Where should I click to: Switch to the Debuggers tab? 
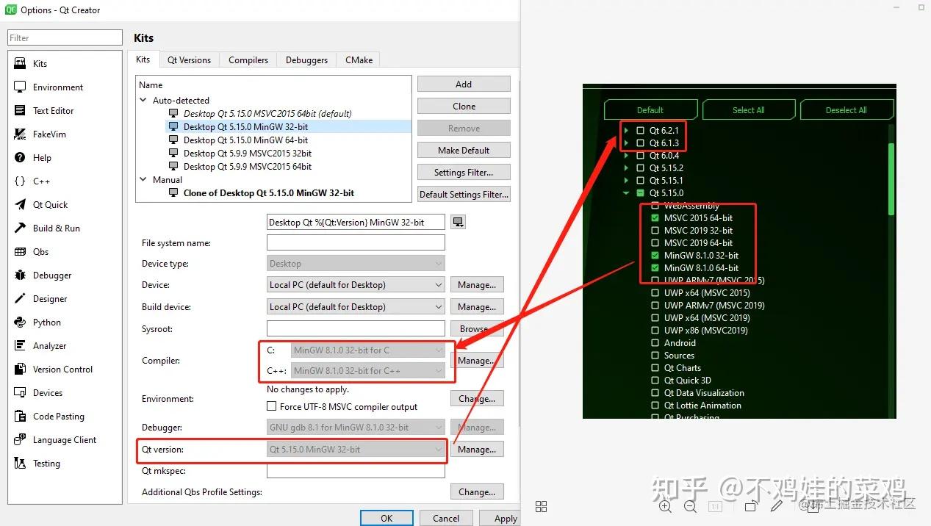[x=306, y=60]
